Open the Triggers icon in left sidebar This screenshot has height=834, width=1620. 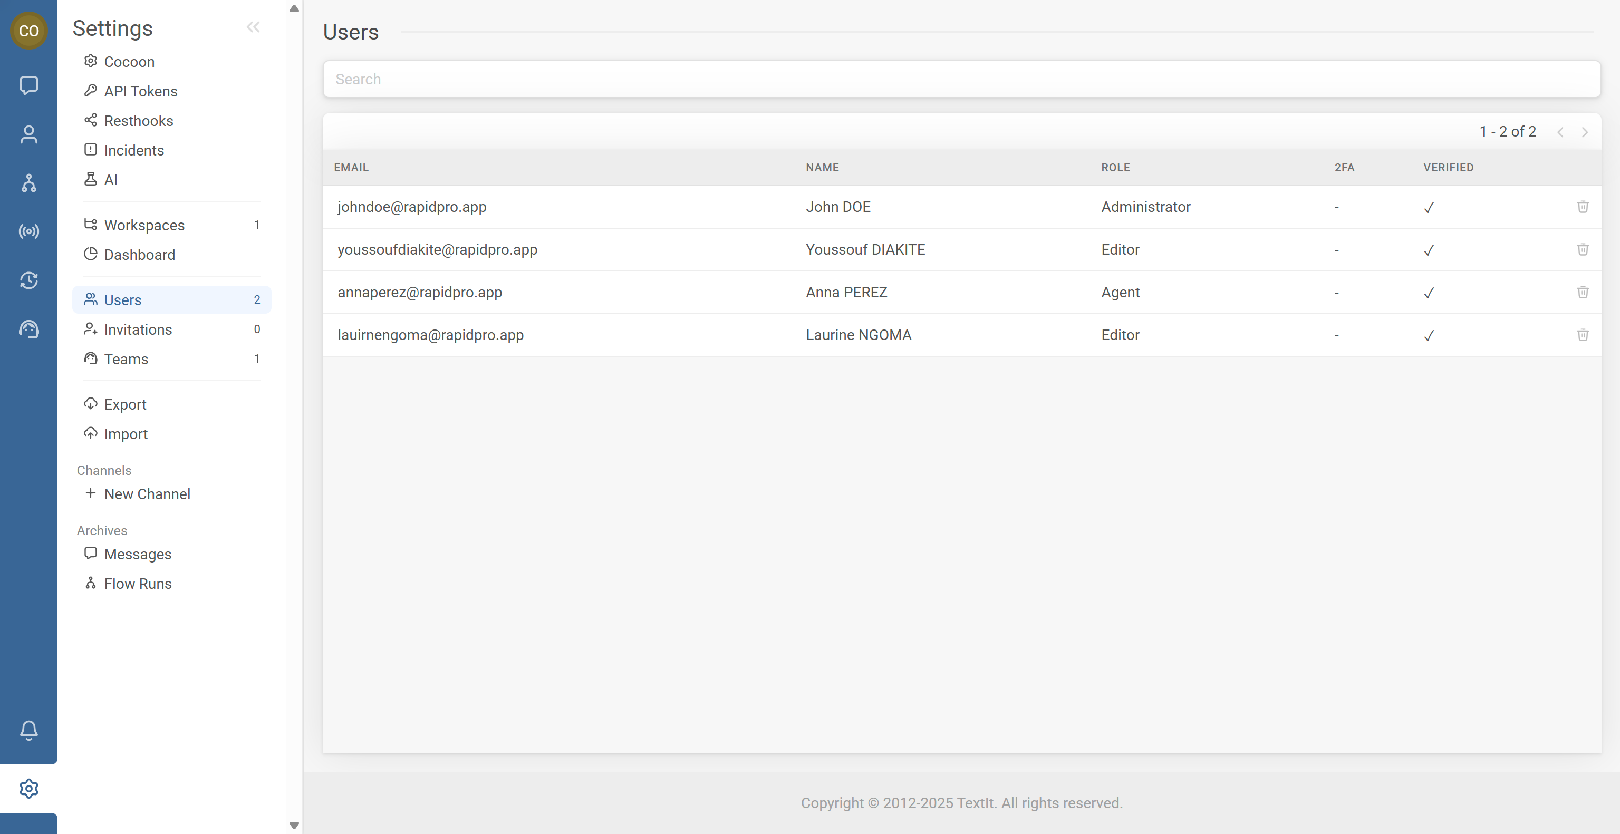(x=29, y=280)
